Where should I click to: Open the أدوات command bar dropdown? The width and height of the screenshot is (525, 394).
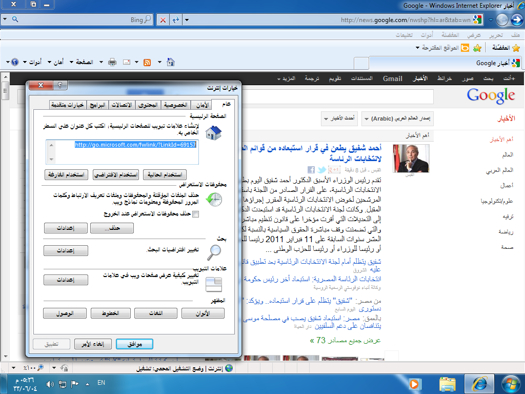click(32, 62)
